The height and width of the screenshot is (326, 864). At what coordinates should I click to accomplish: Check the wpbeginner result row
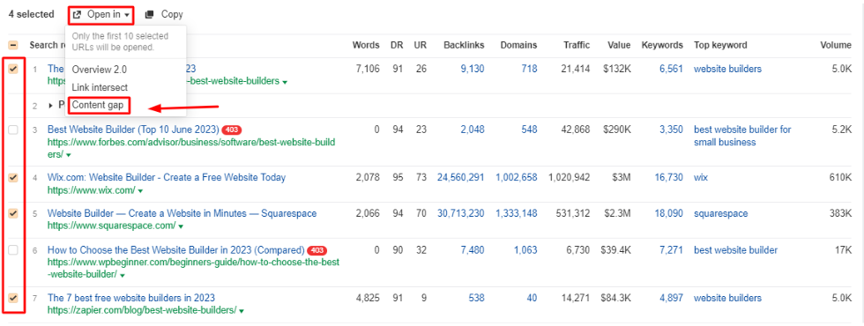click(x=13, y=250)
